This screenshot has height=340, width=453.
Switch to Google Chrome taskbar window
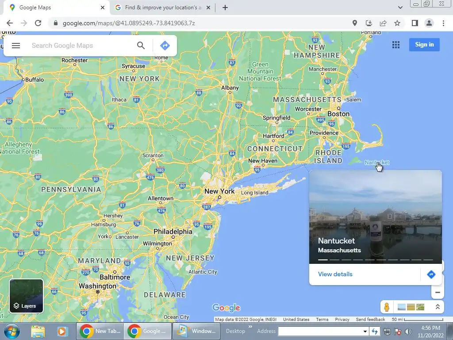pyautogui.click(x=148, y=331)
